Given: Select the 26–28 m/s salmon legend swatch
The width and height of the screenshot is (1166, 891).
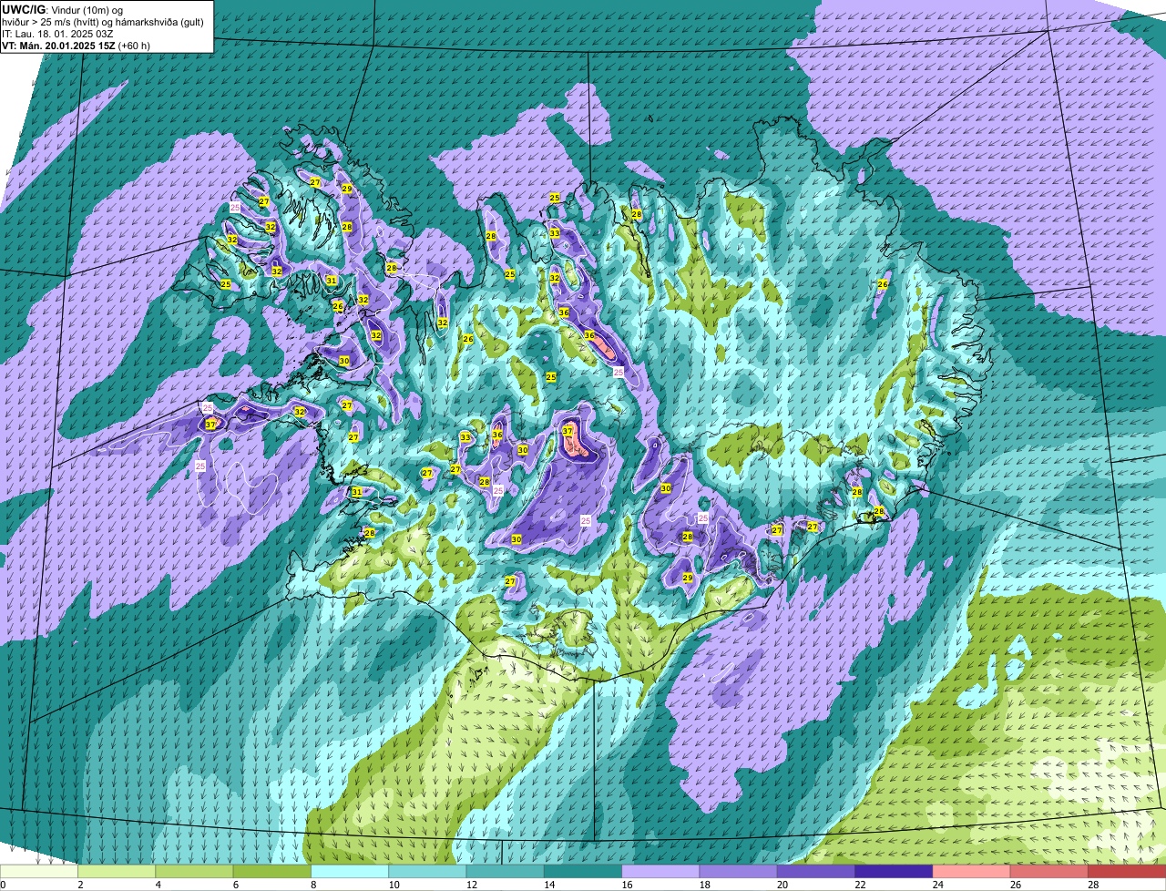Looking at the screenshot, I should (x=1049, y=872).
